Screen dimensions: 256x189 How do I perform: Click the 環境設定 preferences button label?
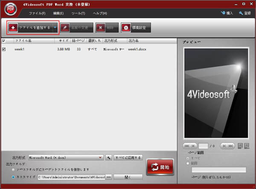(x=139, y=28)
